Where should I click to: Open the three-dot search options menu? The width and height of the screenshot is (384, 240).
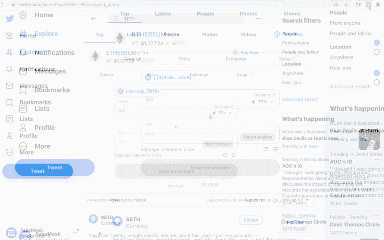click(258, 19)
